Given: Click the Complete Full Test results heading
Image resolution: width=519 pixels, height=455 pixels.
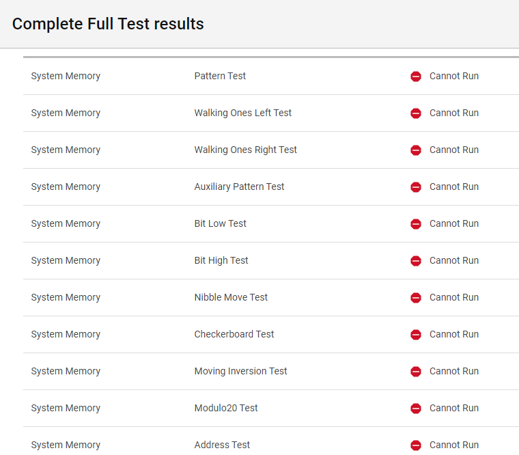Looking at the screenshot, I should point(108,24).
